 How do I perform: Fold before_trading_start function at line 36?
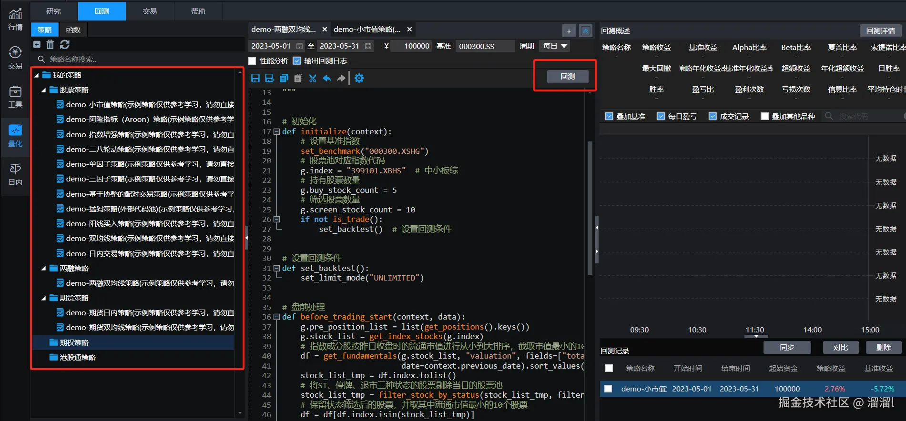pyautogui.click(x=276, y=317)
